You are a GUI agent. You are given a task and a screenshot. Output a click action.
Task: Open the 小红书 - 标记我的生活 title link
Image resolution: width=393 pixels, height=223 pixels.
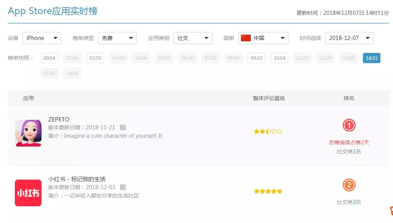(x=77, y=179)
